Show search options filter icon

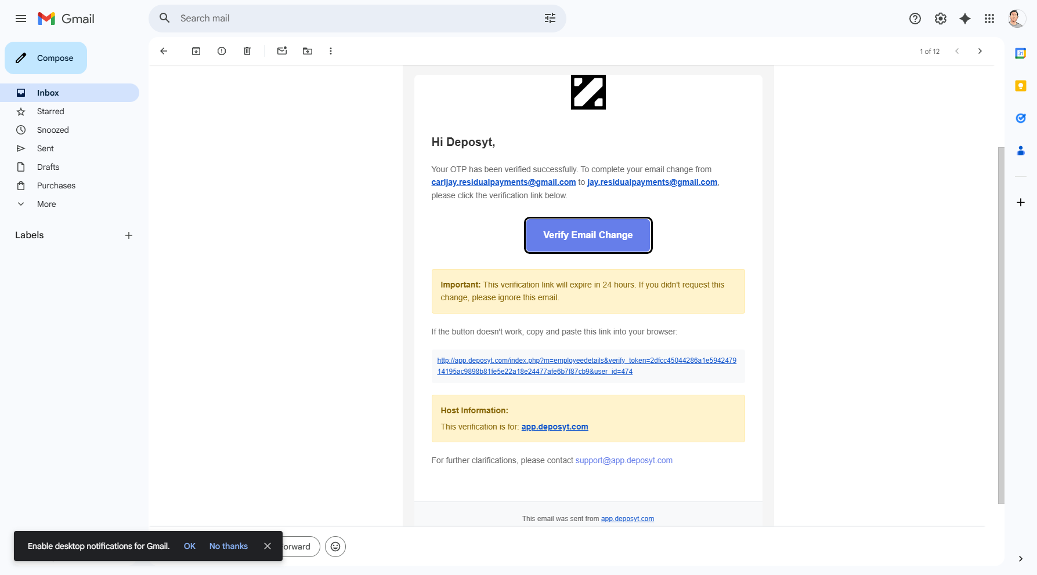(550, 18)
